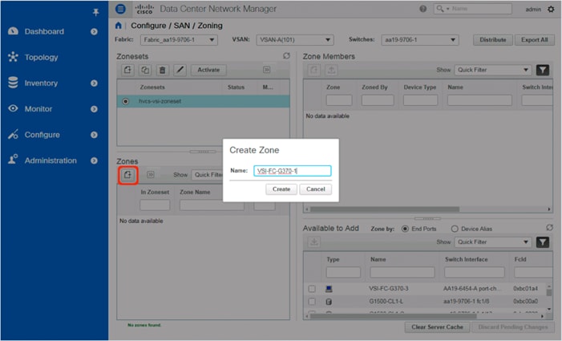Expand the Administration submenu arrow
Viewport: 562px width, 341px height.
[x=94, y=160]
